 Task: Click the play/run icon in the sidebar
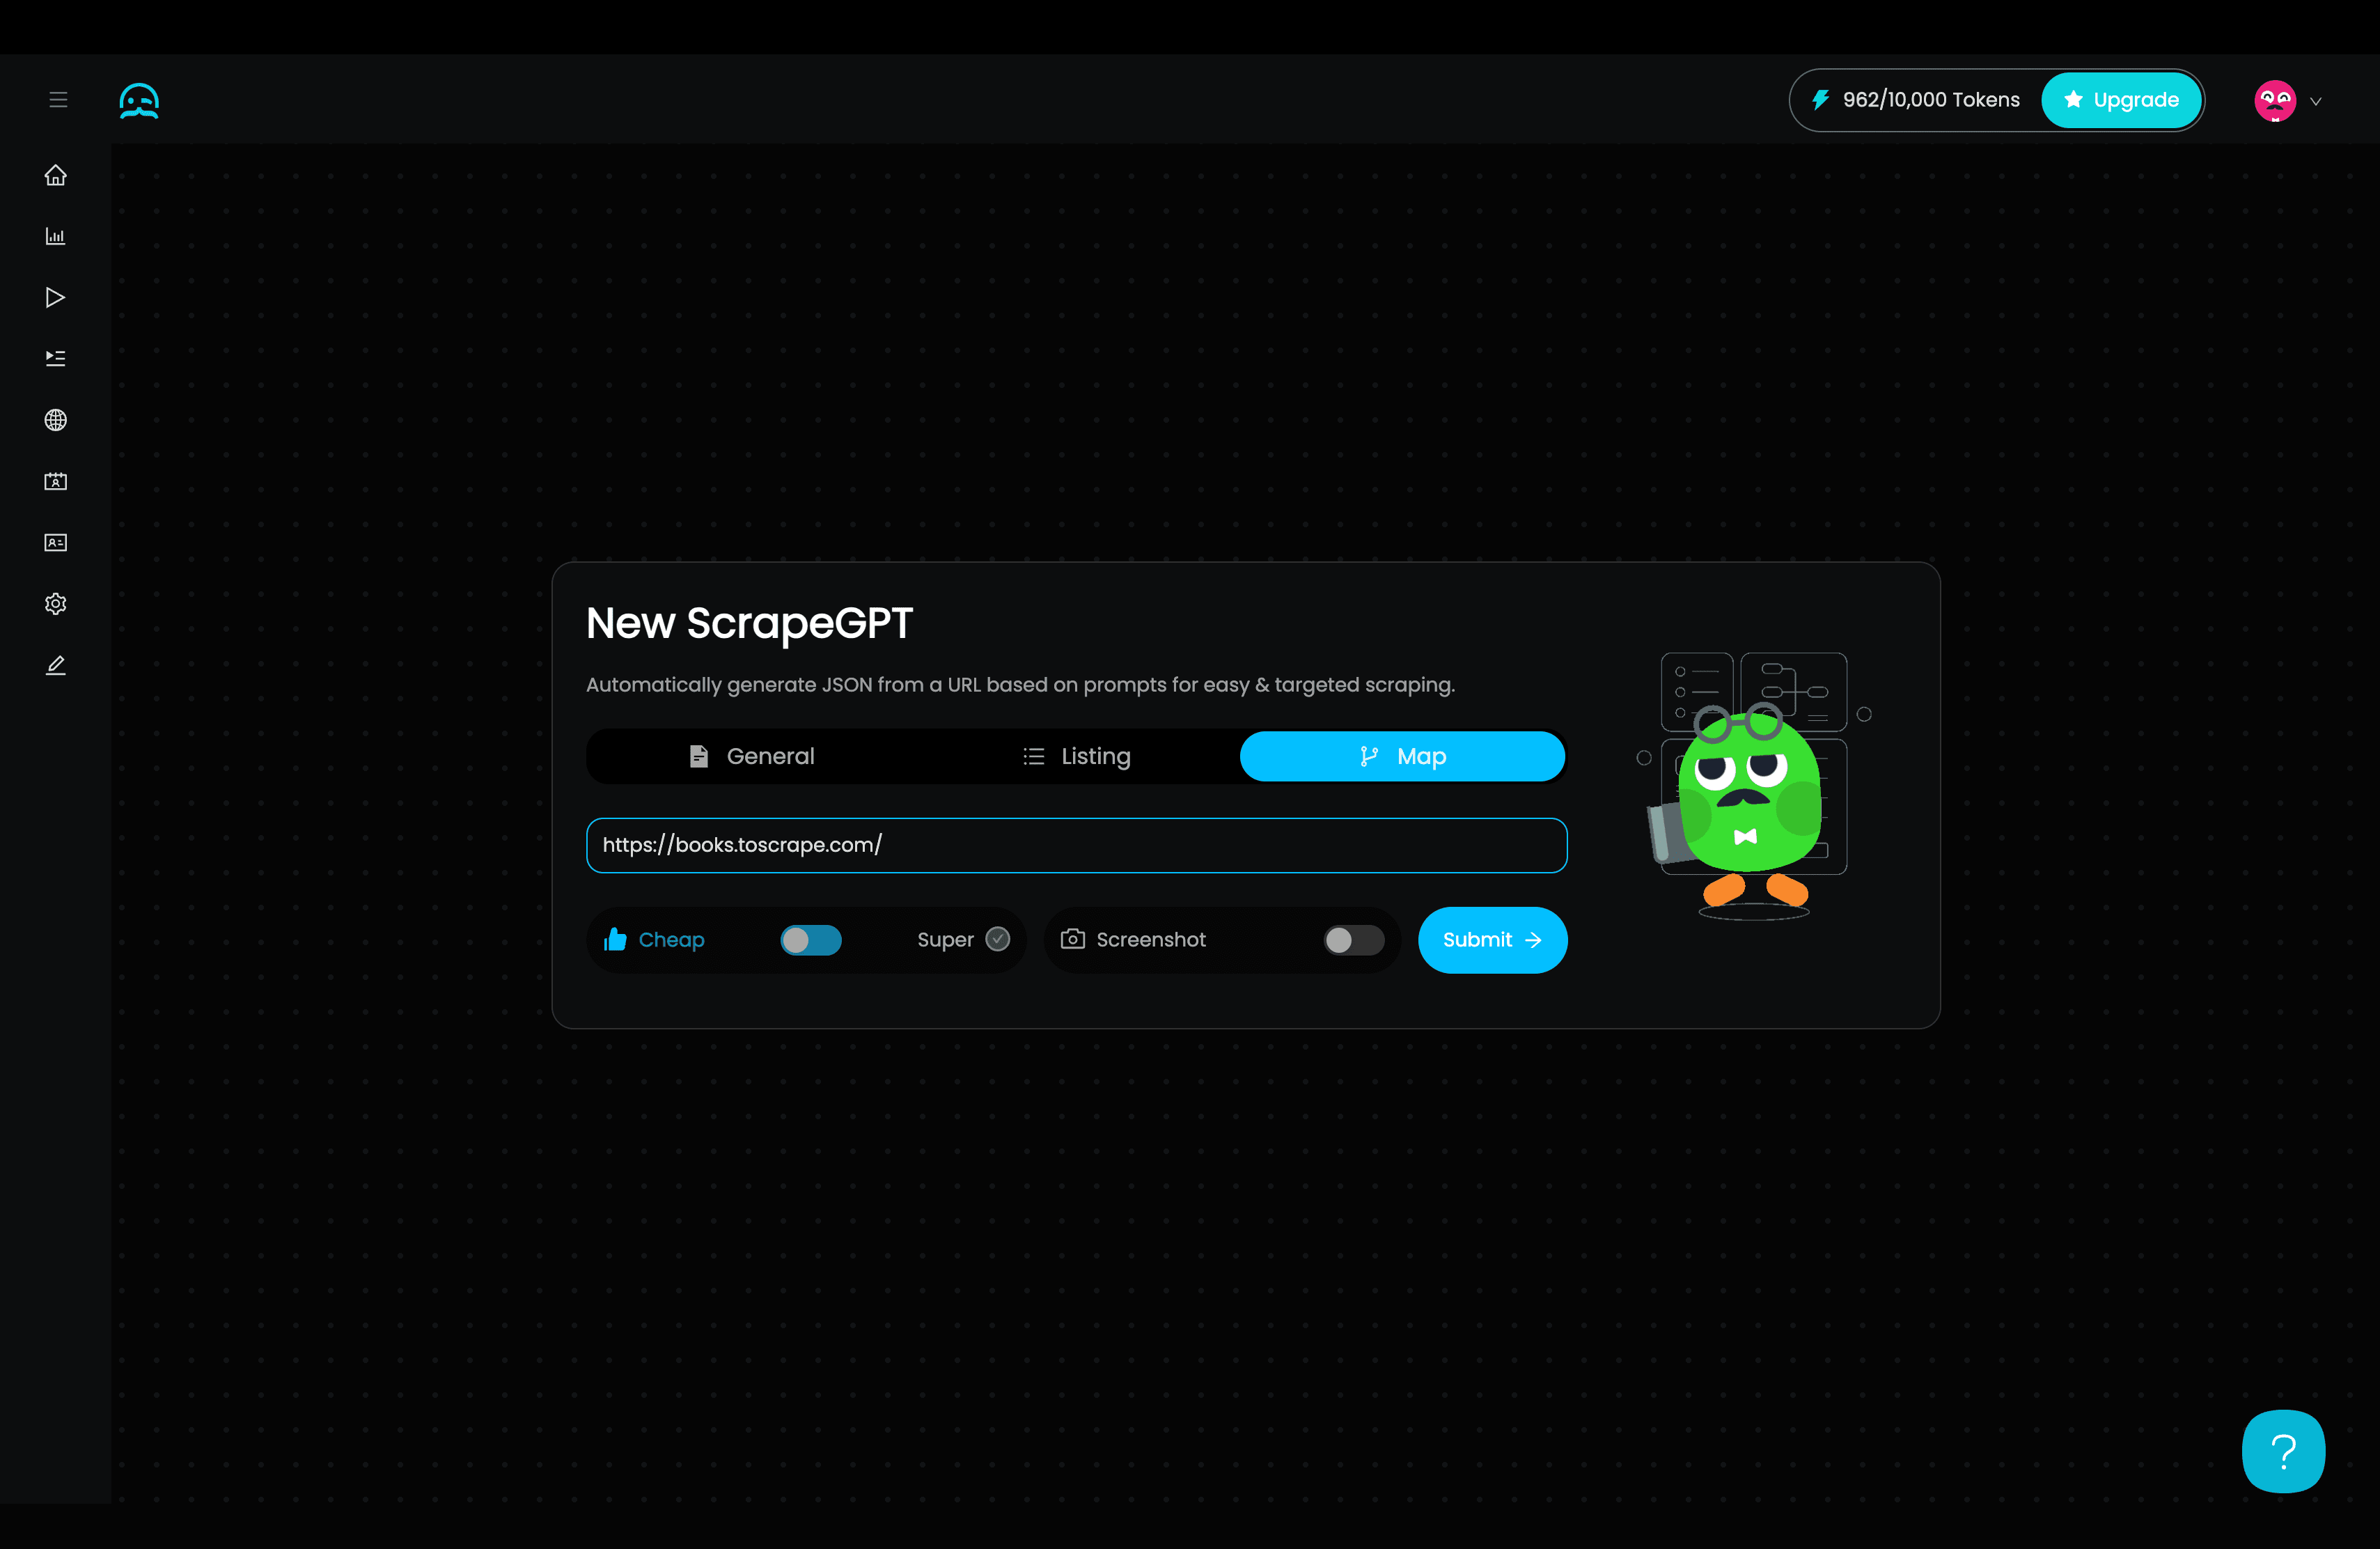56,297
